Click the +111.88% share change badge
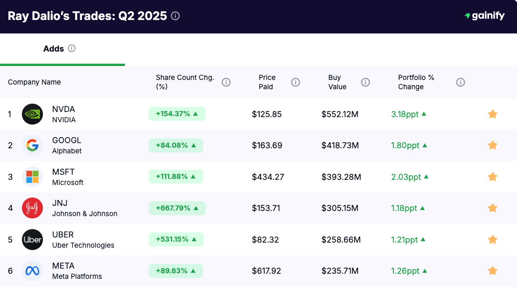The width and height of the screenshot is (517, 290). (176, 177)
